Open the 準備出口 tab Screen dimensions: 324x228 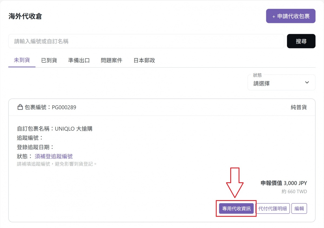[79, 60]
